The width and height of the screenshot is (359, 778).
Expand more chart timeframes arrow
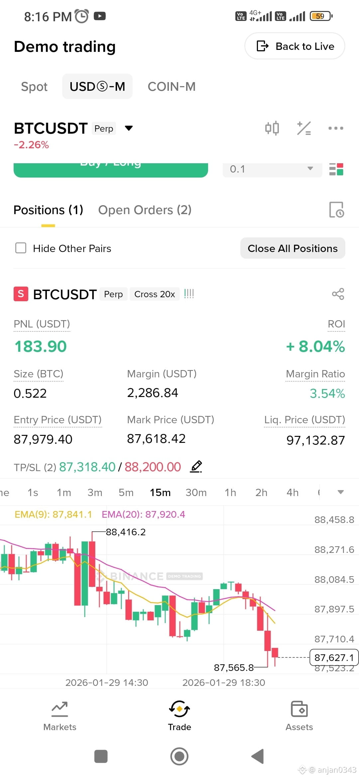(340, 492)
